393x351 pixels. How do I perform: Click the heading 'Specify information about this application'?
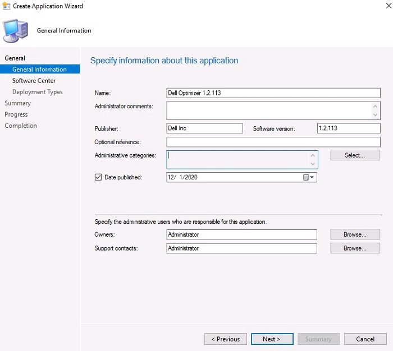point(164,61)
